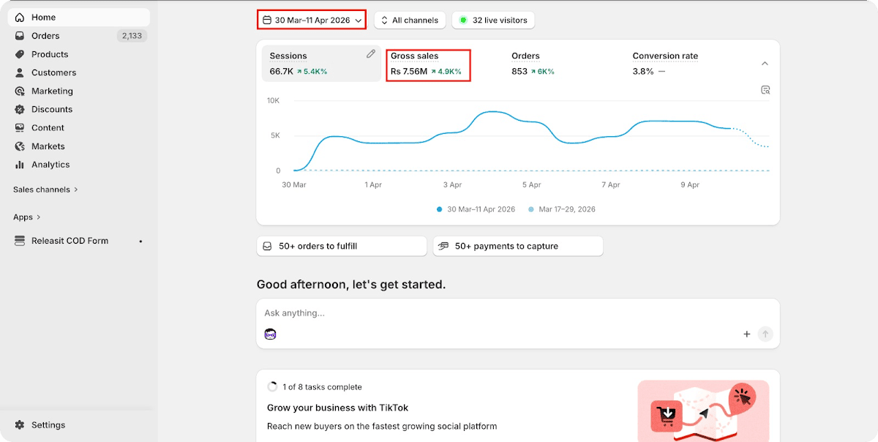Click the green live visitors dot
Image resolution: width=878 pixels, height=442 pixels.
[463, 20]
